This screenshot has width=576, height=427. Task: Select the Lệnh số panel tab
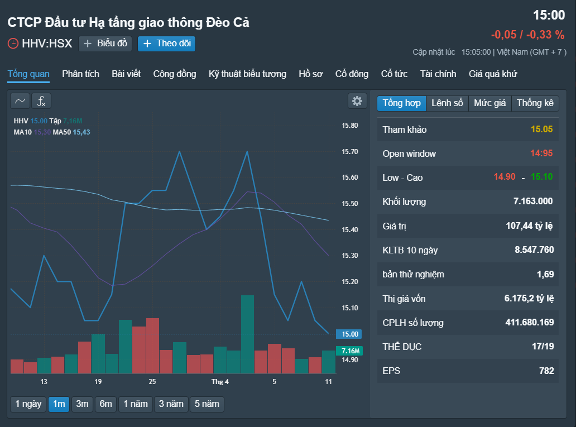447,103
